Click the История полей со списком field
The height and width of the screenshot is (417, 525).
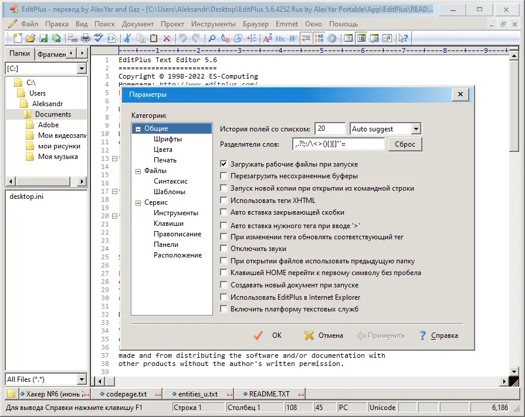tap(330, 128)
